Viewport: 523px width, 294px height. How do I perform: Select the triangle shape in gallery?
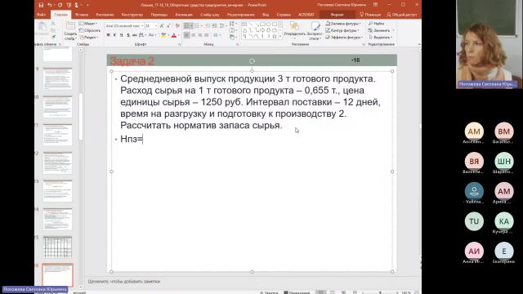coord(244,30)
